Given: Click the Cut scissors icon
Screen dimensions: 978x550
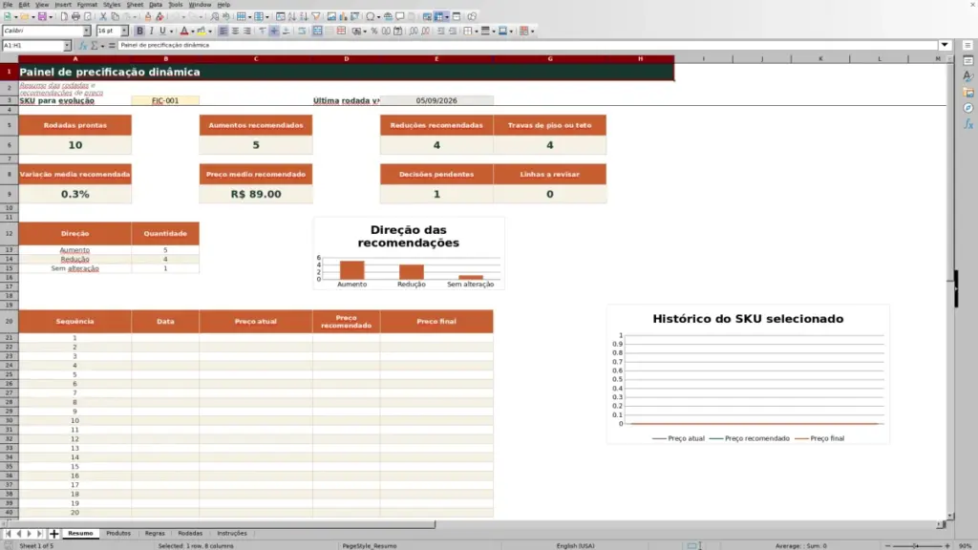Looking at the screenshot, I should [x=103, y=16].
